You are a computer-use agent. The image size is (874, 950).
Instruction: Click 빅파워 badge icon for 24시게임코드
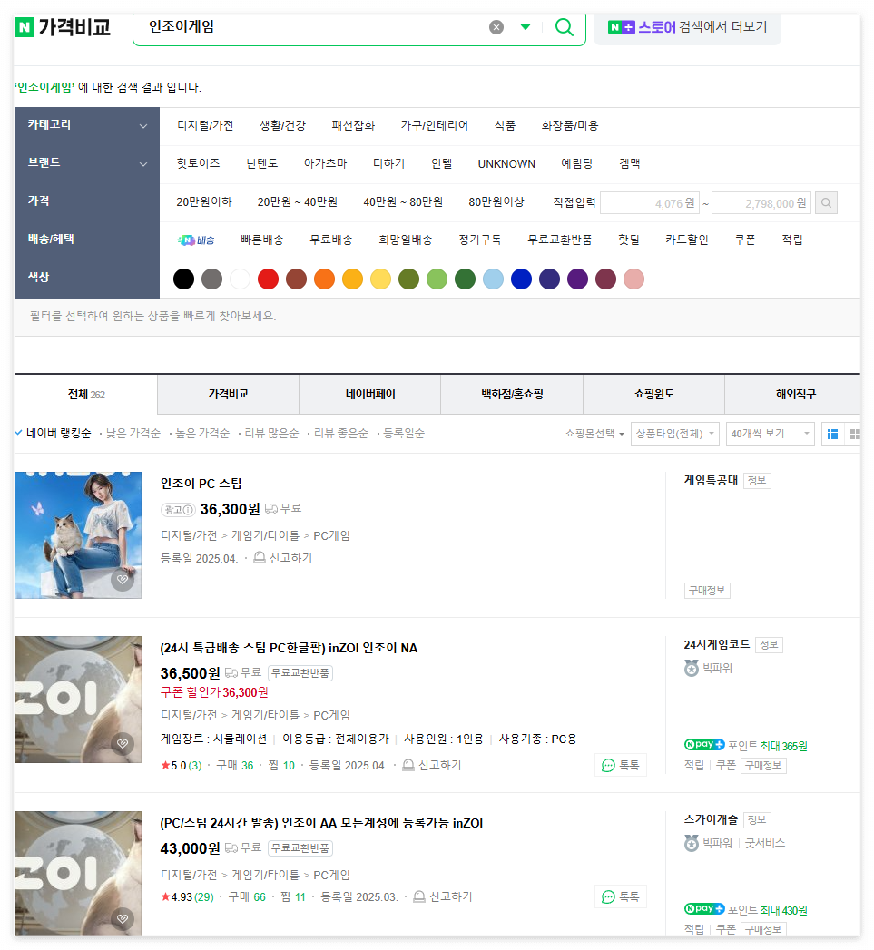(x=692, y=669)
